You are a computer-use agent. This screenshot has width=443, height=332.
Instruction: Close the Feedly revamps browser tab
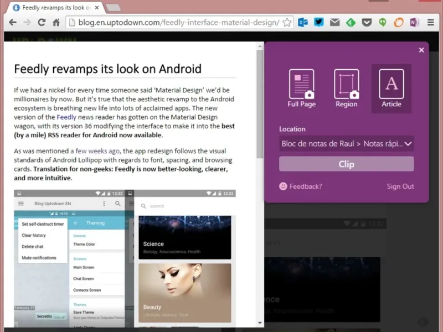(97, 8)
